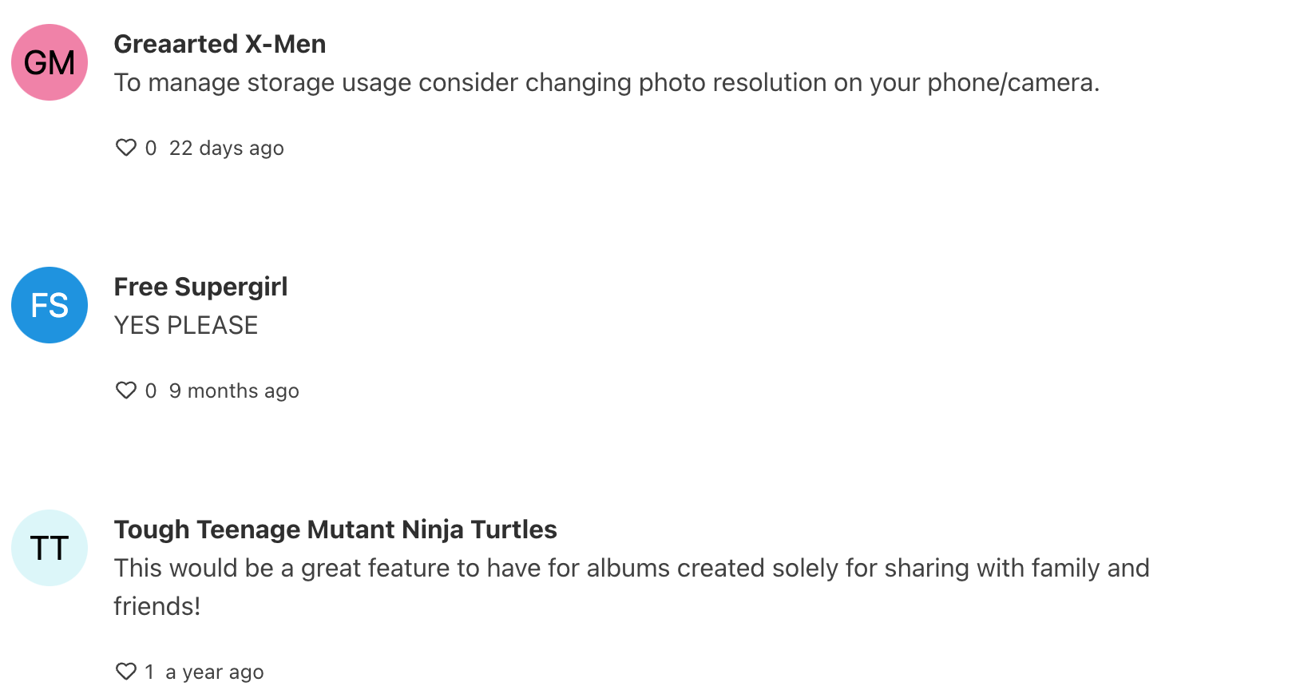Screen dimensions: 1292x698
Task: Click the pink avatar at the top
Action: click(49, 61)
